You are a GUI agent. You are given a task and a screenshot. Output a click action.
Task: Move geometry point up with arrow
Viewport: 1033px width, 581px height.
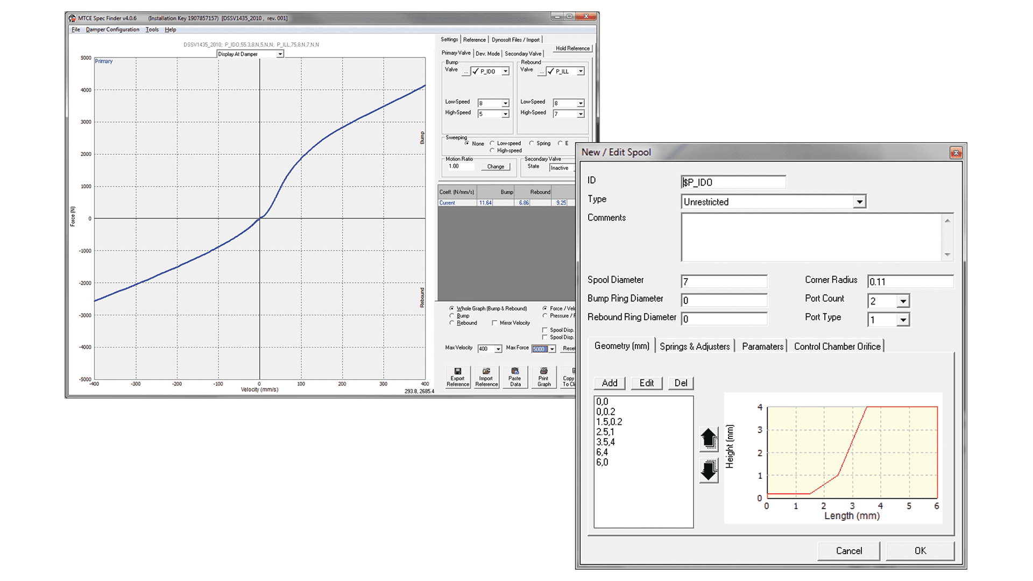(x=709, y=439)
